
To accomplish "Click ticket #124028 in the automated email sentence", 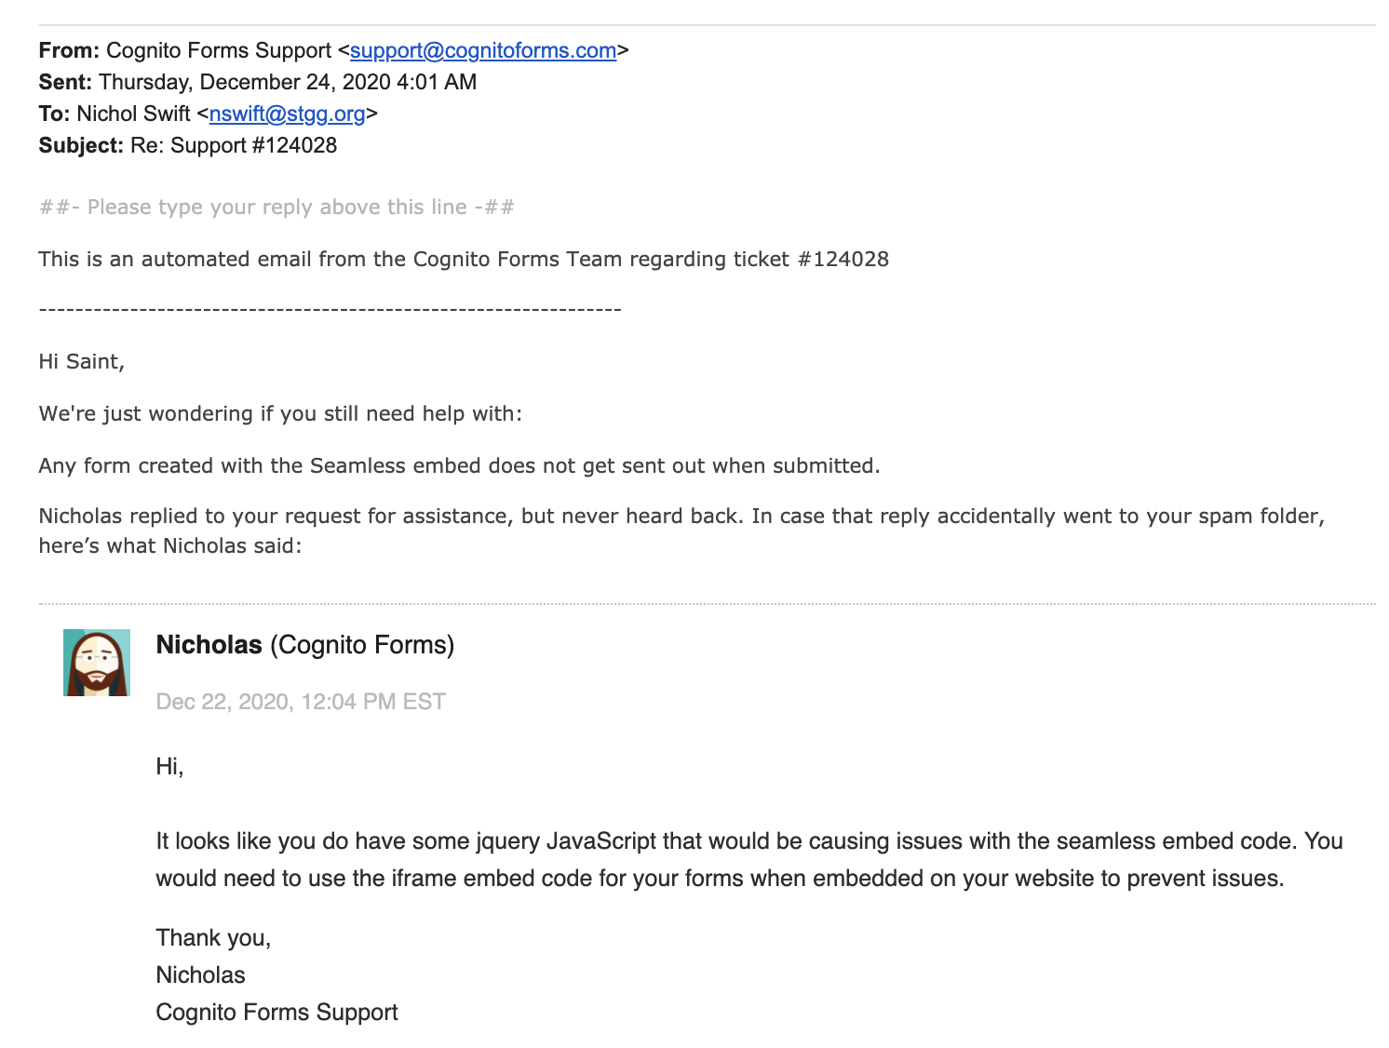I will (x=843, y=259).
